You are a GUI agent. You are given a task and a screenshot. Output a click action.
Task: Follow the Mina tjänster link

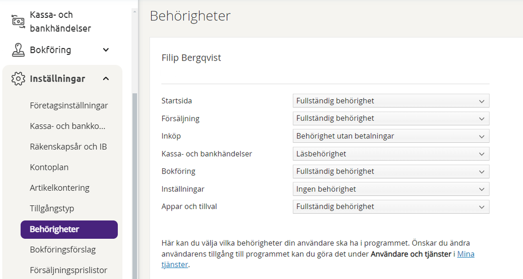pos(465,254)
